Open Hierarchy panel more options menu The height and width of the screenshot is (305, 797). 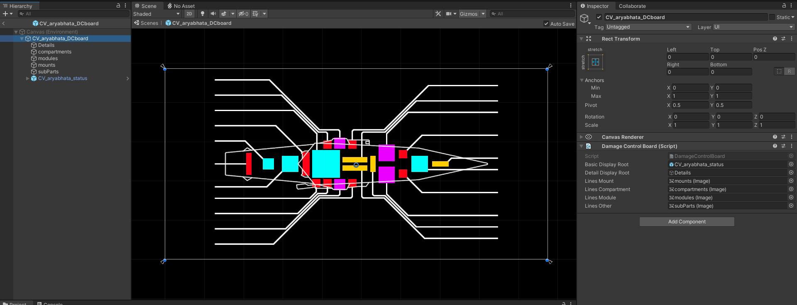point(125,6)
